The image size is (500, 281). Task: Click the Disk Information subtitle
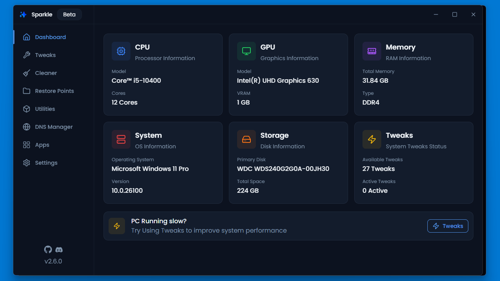pyautogui.click(x=282, y=146)
